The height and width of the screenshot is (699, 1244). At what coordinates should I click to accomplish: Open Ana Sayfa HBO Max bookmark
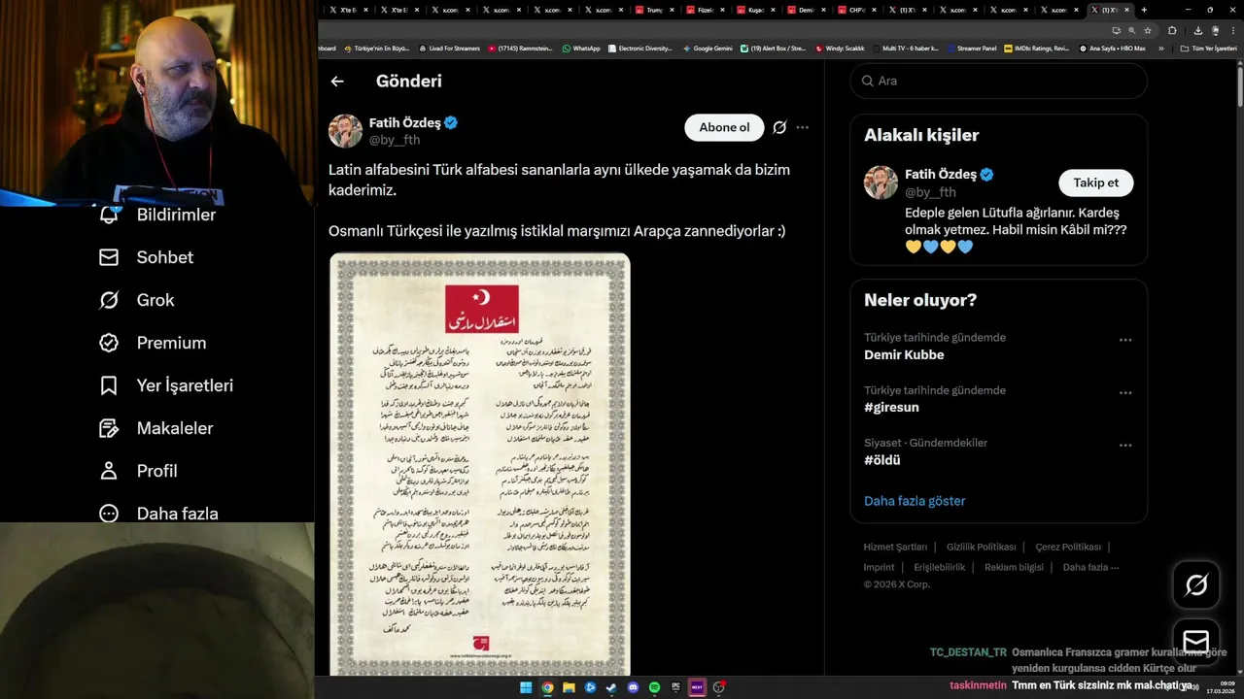(x=1112, y=48)
